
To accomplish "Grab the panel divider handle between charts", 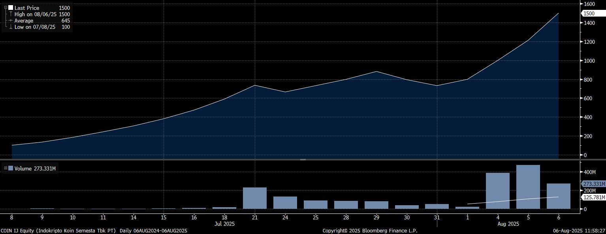I will [303, 159].
